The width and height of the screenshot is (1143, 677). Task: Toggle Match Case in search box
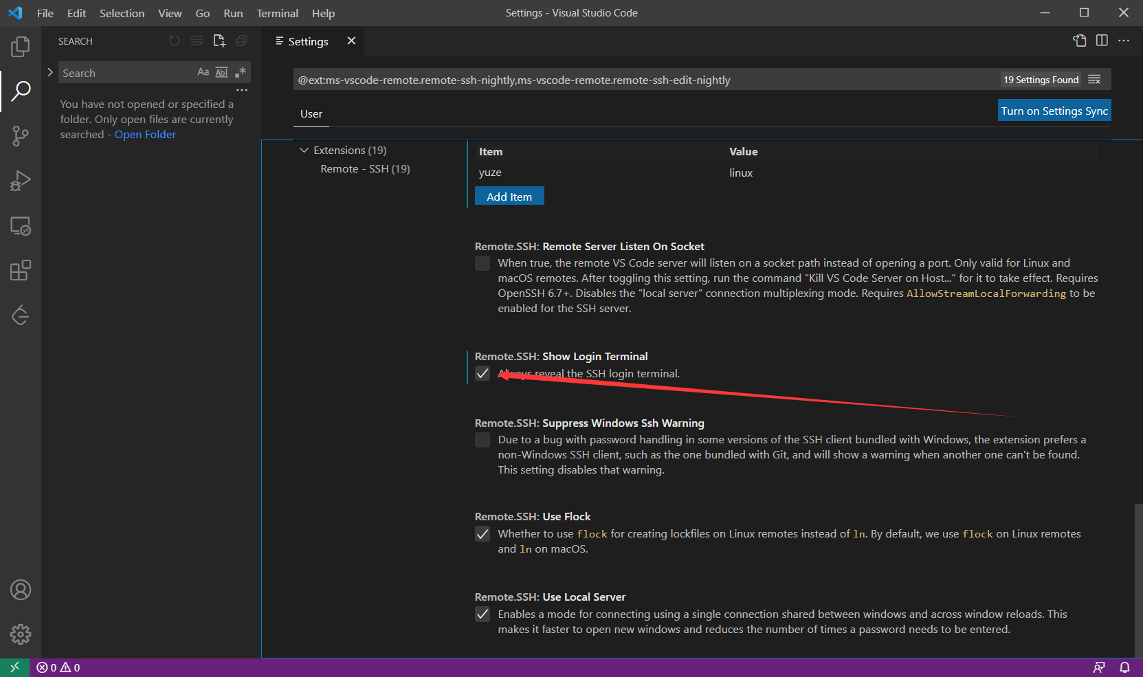(x=203, y=72)
